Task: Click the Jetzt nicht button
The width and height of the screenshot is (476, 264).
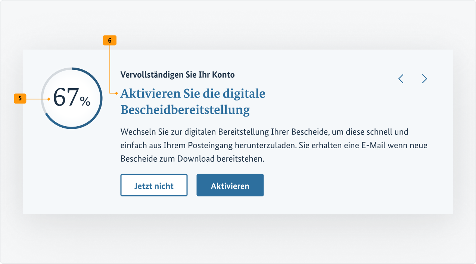Action: [154, 185]
